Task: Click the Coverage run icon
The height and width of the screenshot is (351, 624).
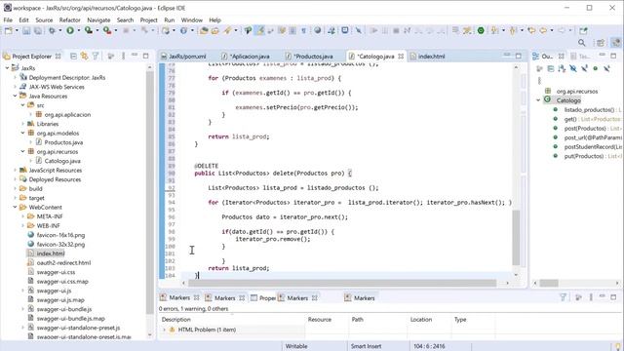Action: pos(89,30)
